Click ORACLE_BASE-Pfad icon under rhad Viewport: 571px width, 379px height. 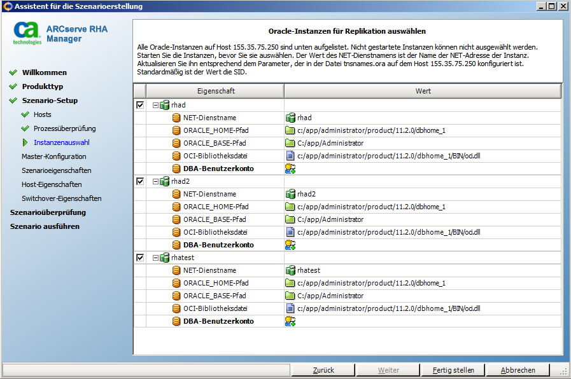pyautogui.click(x=176, y=143)
